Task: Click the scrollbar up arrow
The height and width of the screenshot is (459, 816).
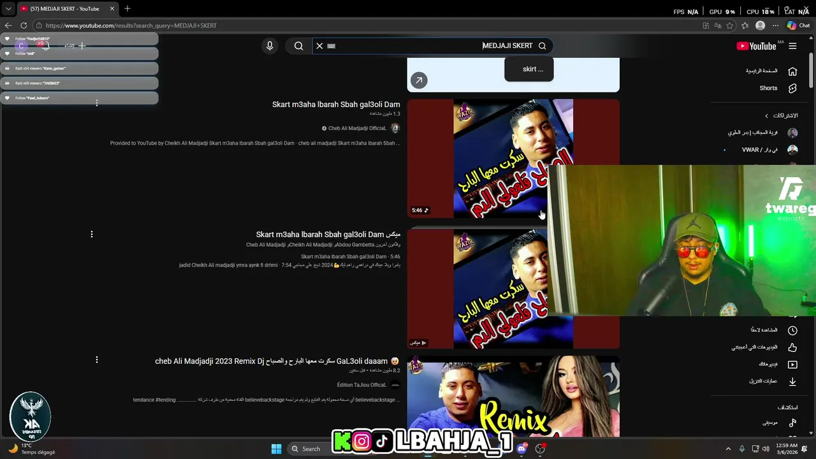Action: [x=812, y=38]
